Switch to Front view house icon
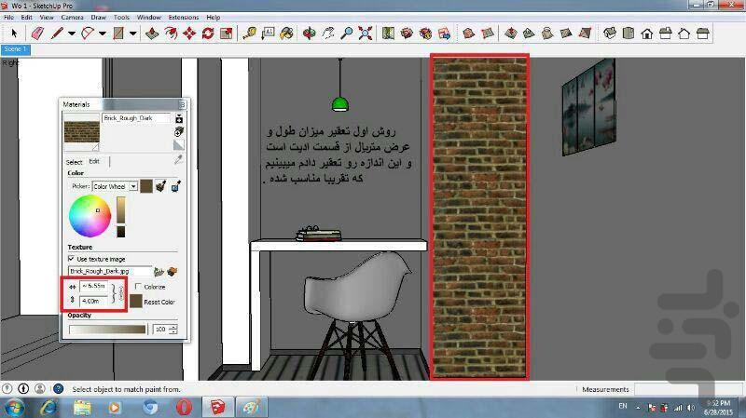This screenshot has height=418, width=746. [x=647, y=34]
